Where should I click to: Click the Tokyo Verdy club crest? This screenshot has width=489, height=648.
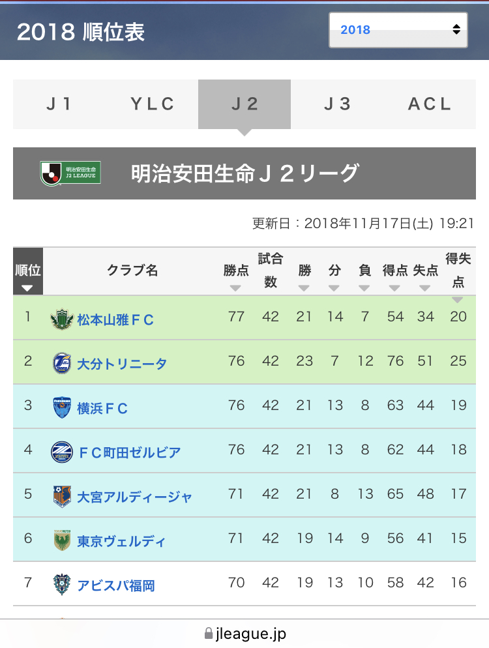tap(61, 541)
